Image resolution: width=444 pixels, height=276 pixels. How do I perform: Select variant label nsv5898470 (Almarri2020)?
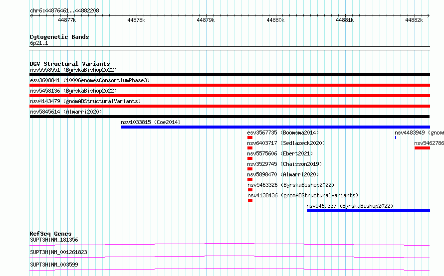click(283, 174)
